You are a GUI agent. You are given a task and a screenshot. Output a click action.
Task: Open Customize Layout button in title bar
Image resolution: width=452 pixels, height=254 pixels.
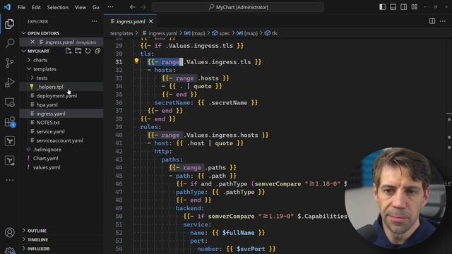tap(415, 7)
